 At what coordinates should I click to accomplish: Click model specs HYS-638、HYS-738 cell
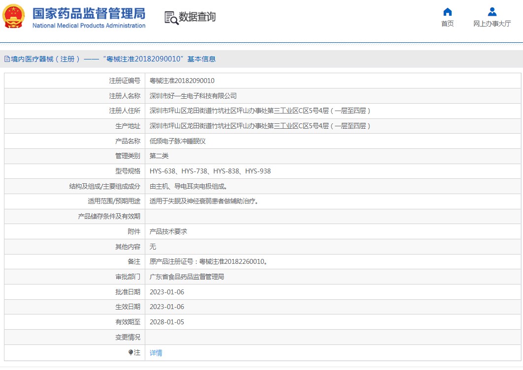click(210, 171)
